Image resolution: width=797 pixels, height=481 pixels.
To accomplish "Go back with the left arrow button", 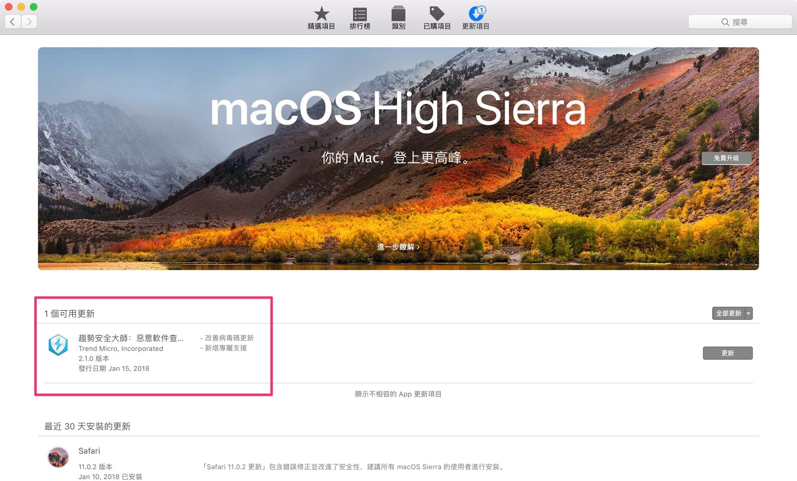I will pyautogui.click(x=13, y=21).
